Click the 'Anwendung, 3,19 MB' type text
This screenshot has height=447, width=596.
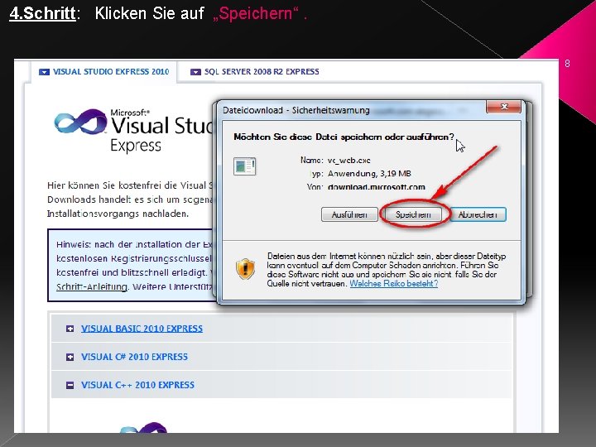tap(369, 174)
